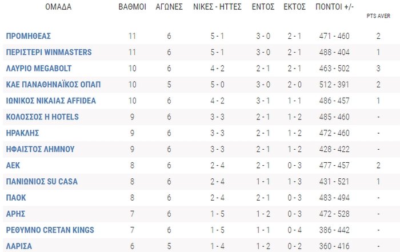Open the ΠΡΟΜΗΘΕΑΣ team link
The height and width of the screenshot is (252, 400).
[x=29, y=36]
